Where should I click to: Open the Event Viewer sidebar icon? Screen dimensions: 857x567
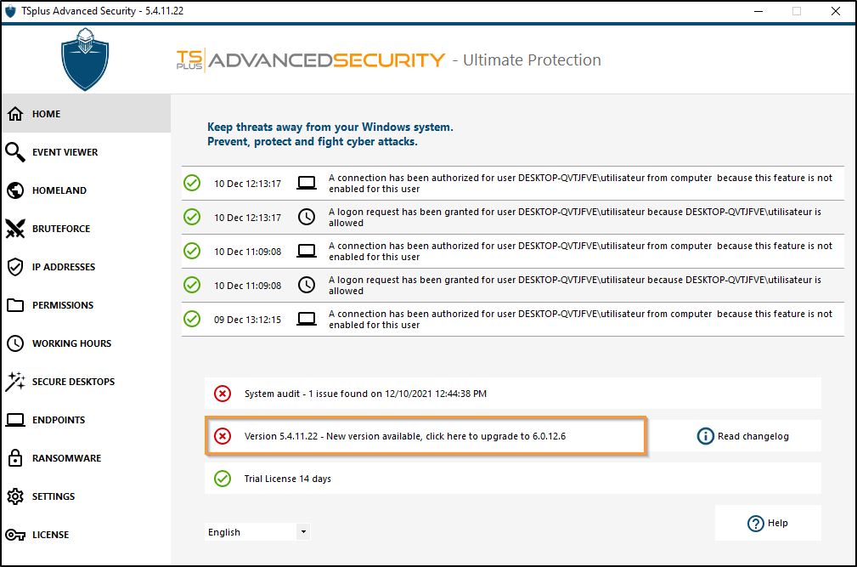coord(15,151)
